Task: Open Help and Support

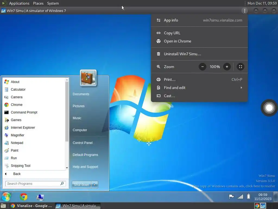Action: (x=85, y=167)
